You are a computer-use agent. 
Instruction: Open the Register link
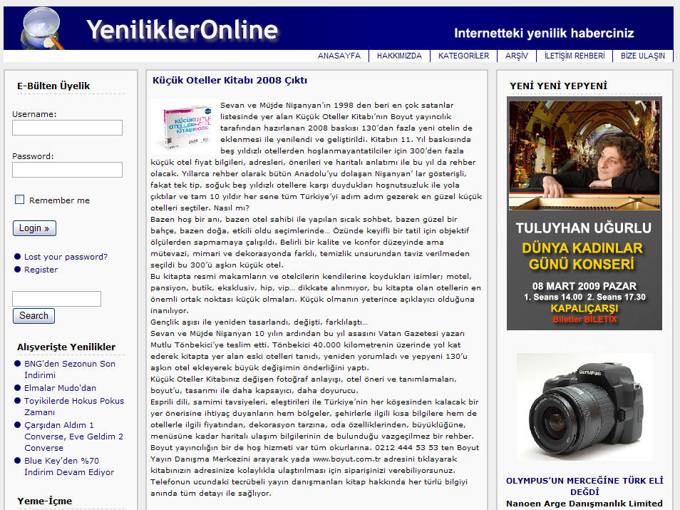click(x=41, y=270)
